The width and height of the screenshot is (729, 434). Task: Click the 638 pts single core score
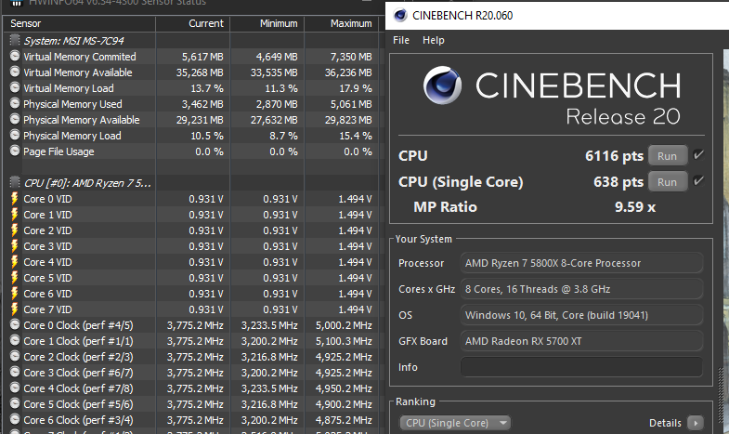(618, 182)
